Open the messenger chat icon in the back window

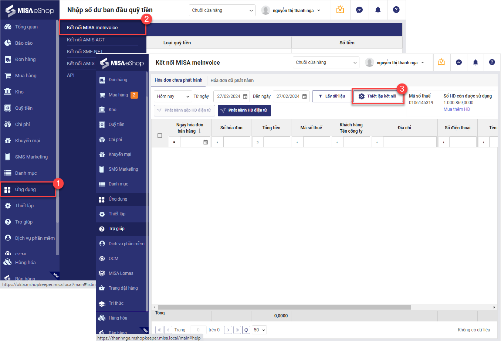359,10
